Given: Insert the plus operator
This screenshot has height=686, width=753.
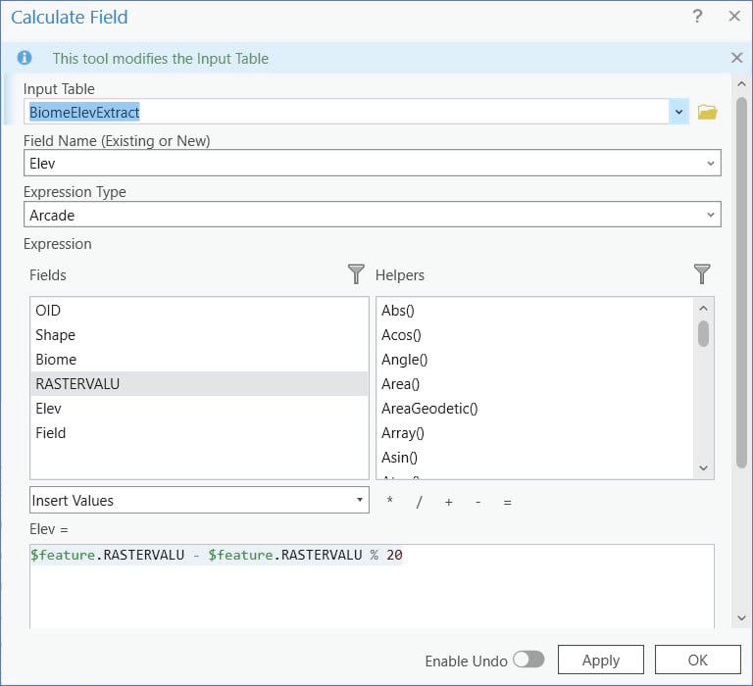Looking at the screenshot, I should [x=448, y=502].
